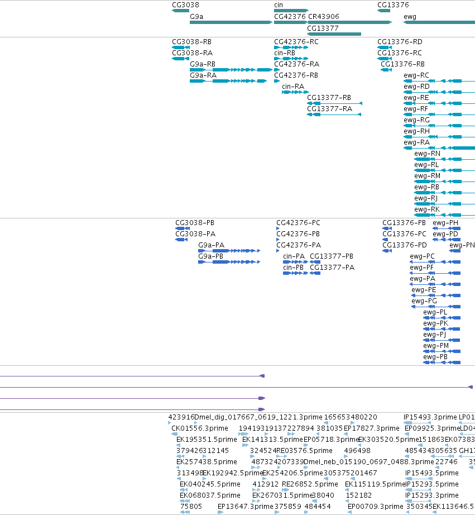Image resolution: width=475 pixels, height=515 pixels.
Task: Click transcript CG42376-RA
Action: 297,64
